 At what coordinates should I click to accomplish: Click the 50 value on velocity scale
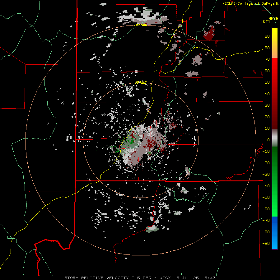[x=267, y=82]
